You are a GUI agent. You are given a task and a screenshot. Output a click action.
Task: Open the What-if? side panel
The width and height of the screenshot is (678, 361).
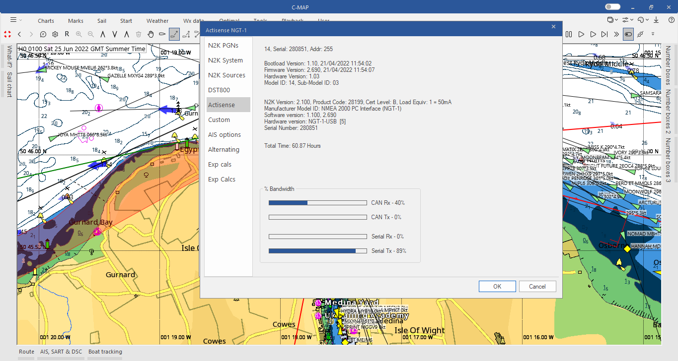coord(9,57)
